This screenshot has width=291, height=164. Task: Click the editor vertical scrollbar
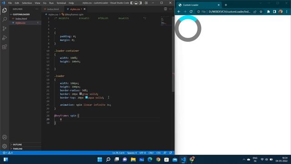click(x=173, y=54)
